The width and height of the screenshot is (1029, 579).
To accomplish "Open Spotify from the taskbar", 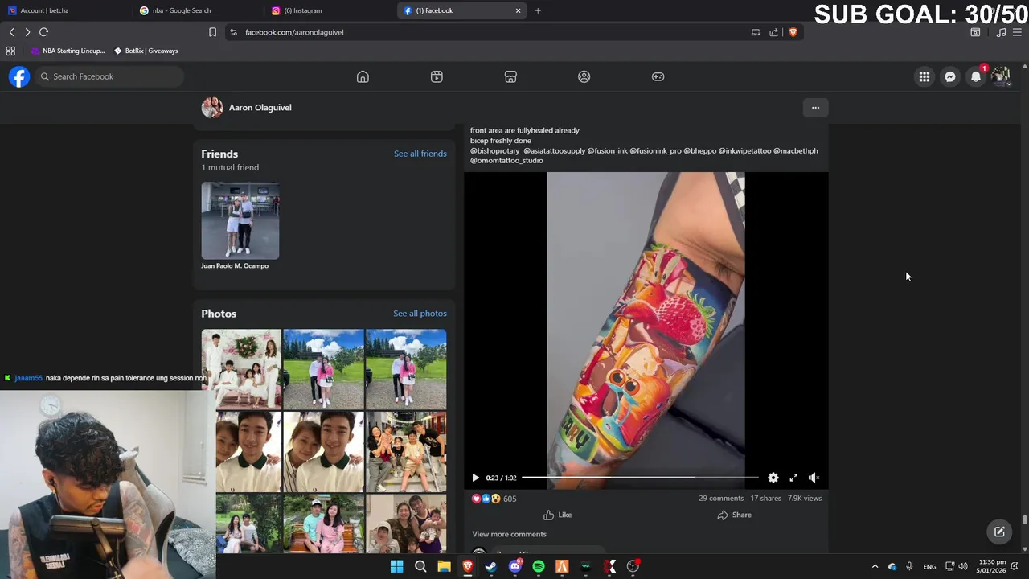I will point(539,566).
